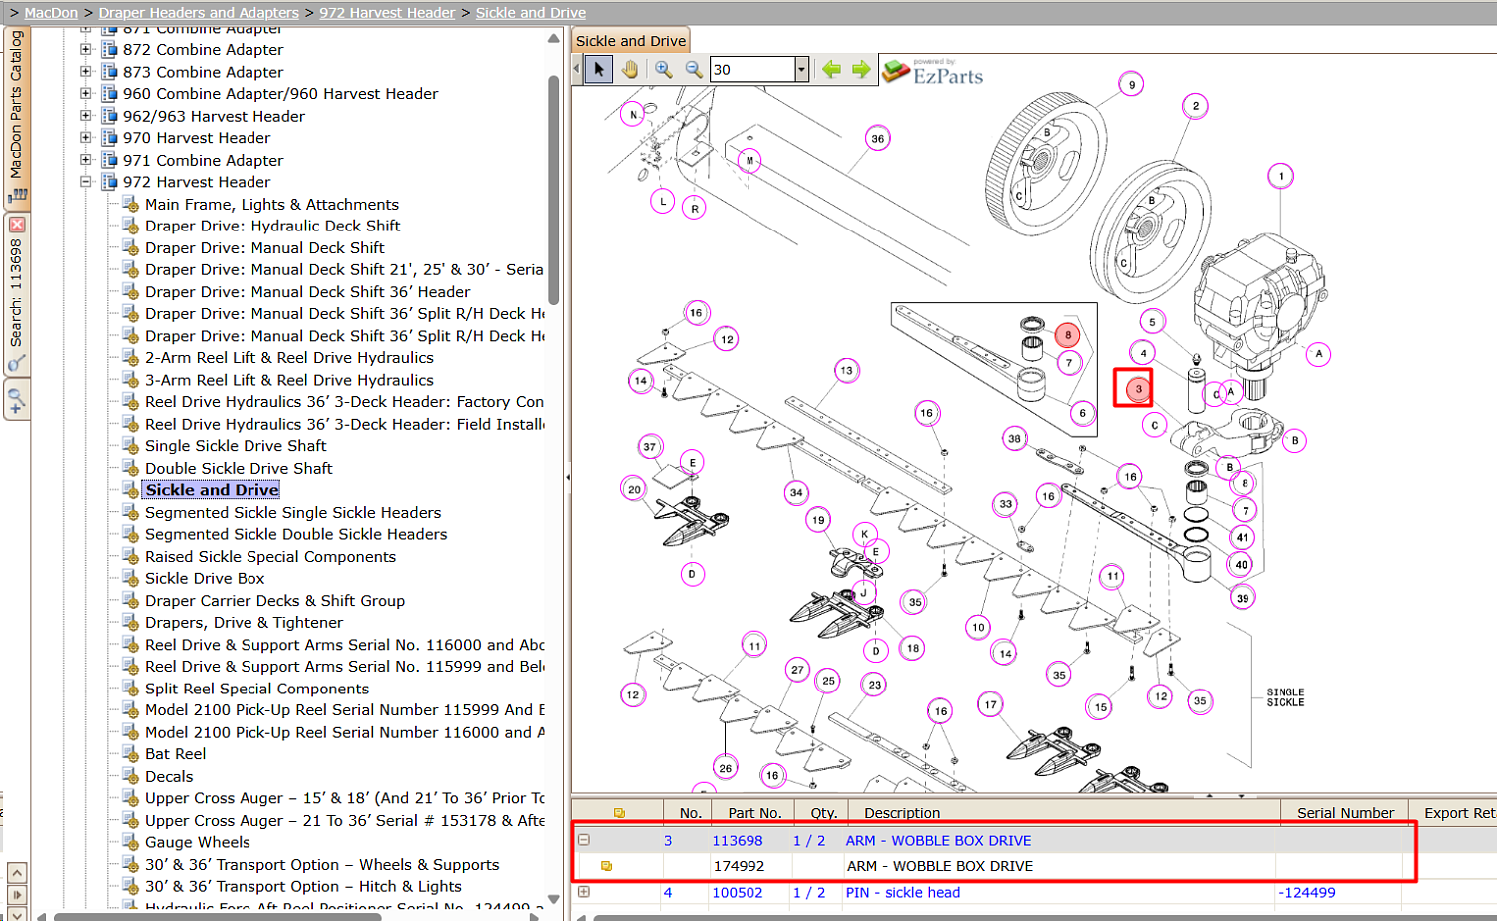This screenshot has height=921, width=1497.
Task: Expand the row for part 100502
Action: click(x=584, y=892)
